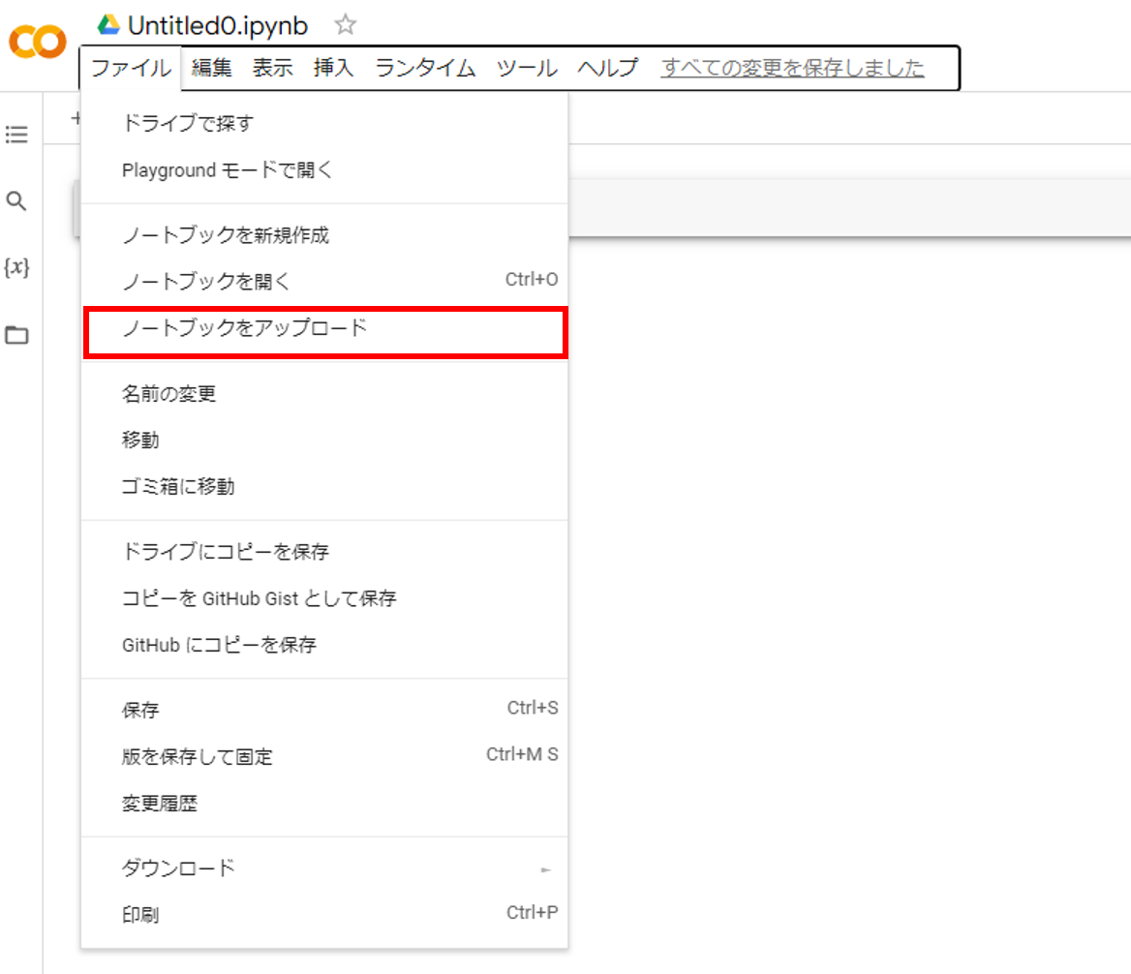Open the table of contents sidebar icon
This screenshot has width=1131, height=974.
coord(16,135)
